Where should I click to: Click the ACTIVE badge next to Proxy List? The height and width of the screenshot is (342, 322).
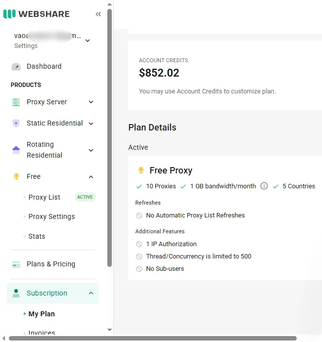pos(85,197)
